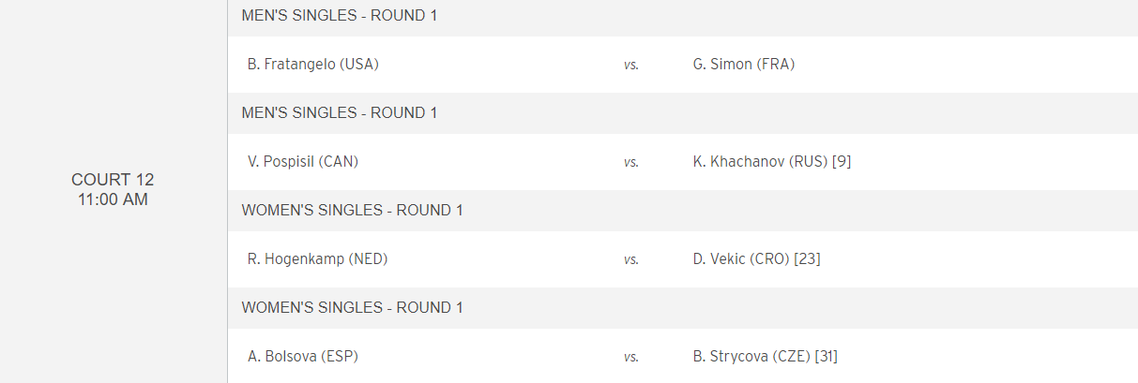Click Women's Singles header above Hogenkamp match

(352, 211)
